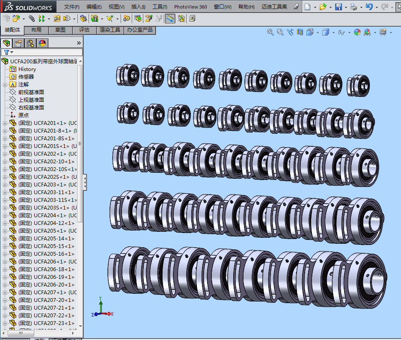Switch to the 草图 tab
The width and height of the screenshot is (401, 340).
click(x=60, y=30)
